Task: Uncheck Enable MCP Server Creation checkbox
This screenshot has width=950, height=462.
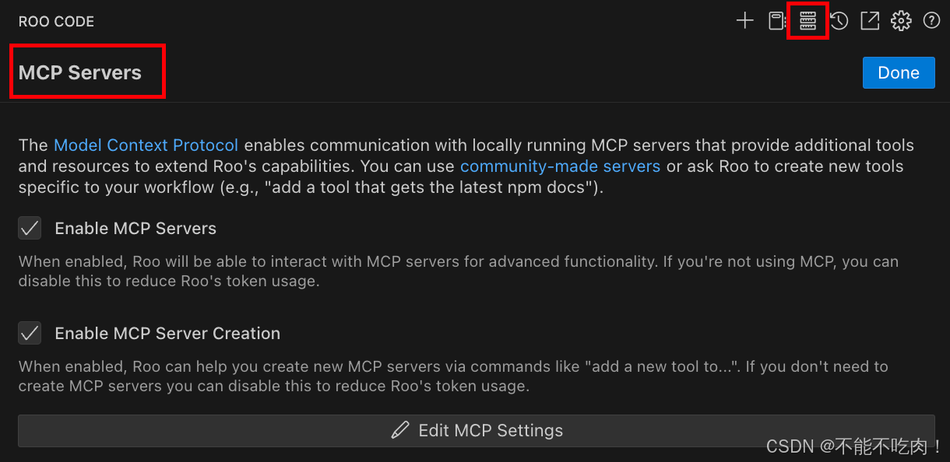Action: tap(30, 334)
